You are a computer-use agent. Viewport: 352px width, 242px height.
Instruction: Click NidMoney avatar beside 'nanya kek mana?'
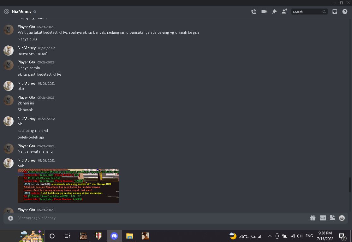click(9, 51)
